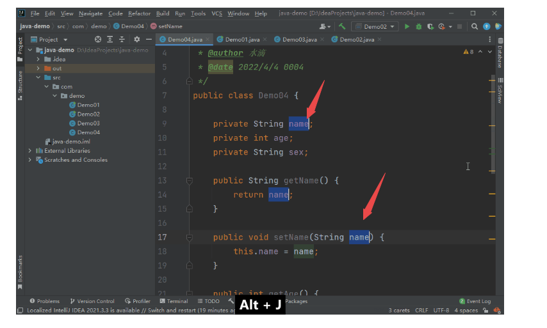Image resolution: width=547 pixels, height=328 pixels.
Task: Open the Structure side tool window
Action: [x=20, y=85]
